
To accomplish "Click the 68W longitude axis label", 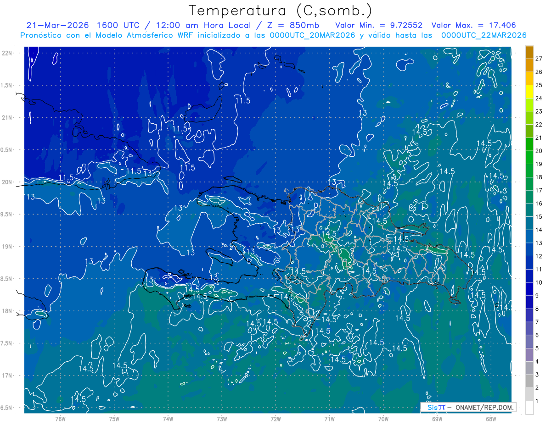I will (x=491, y=418).
